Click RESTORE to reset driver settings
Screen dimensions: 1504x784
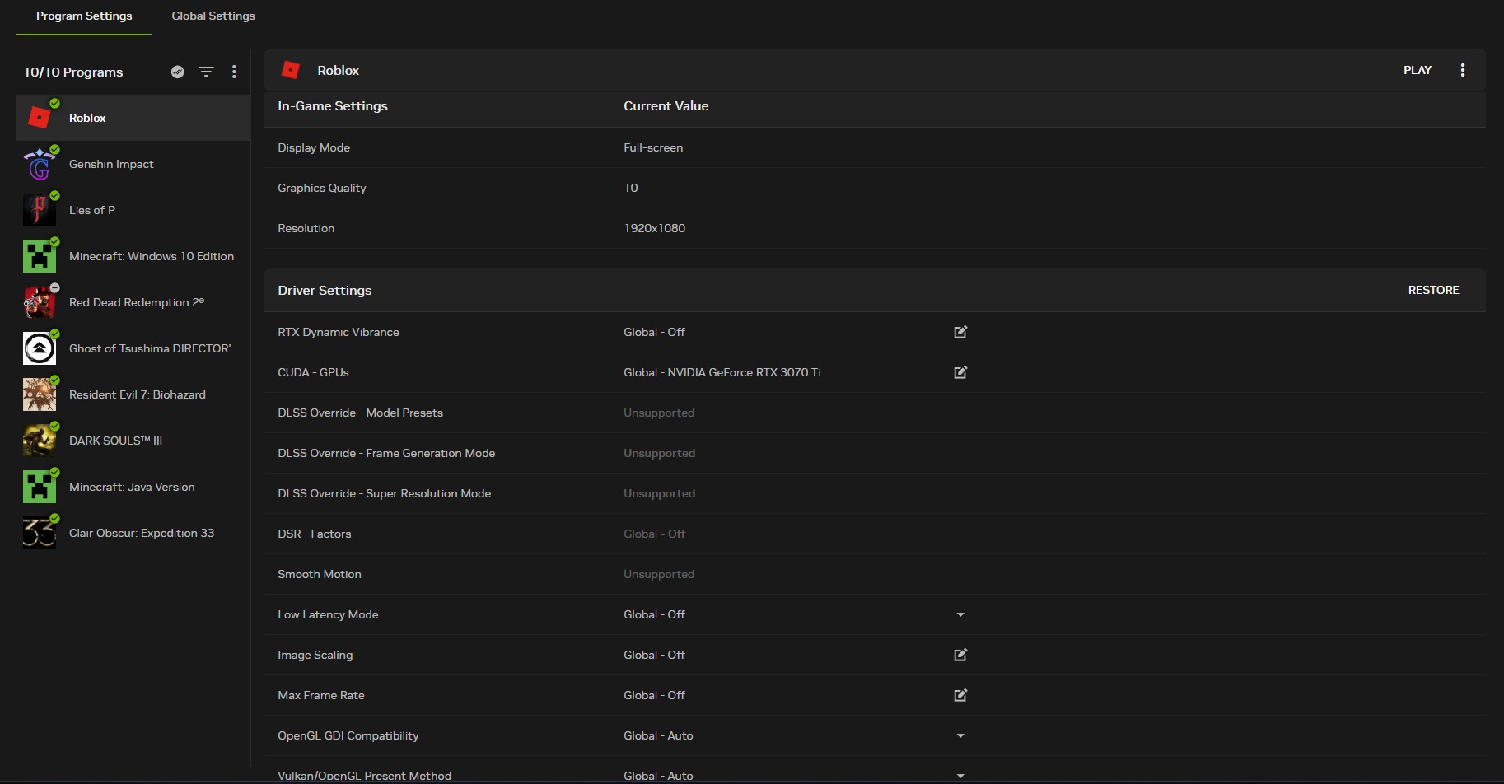point(1433,290)
